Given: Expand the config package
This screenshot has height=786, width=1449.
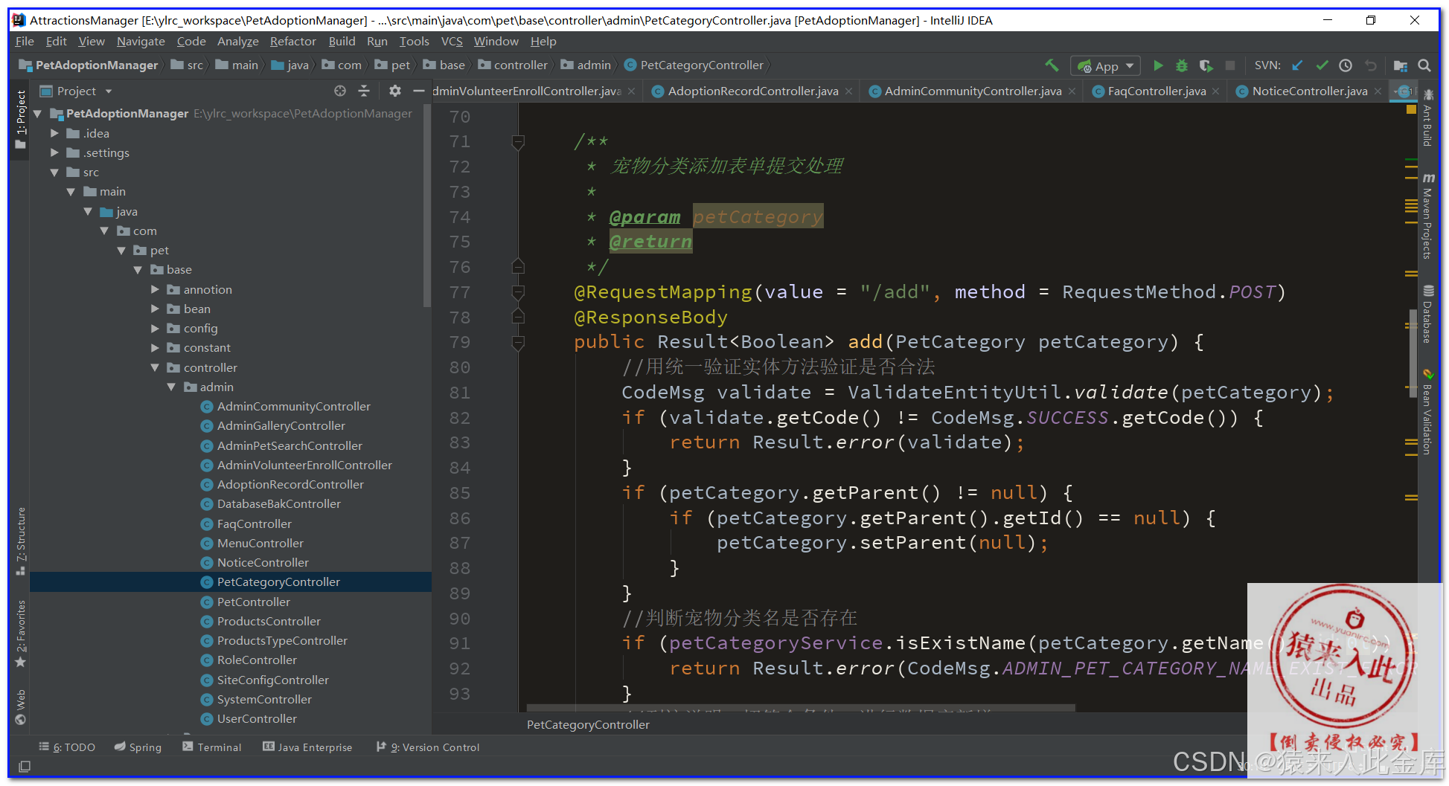Looking at the screenshot, I should 155,328.
